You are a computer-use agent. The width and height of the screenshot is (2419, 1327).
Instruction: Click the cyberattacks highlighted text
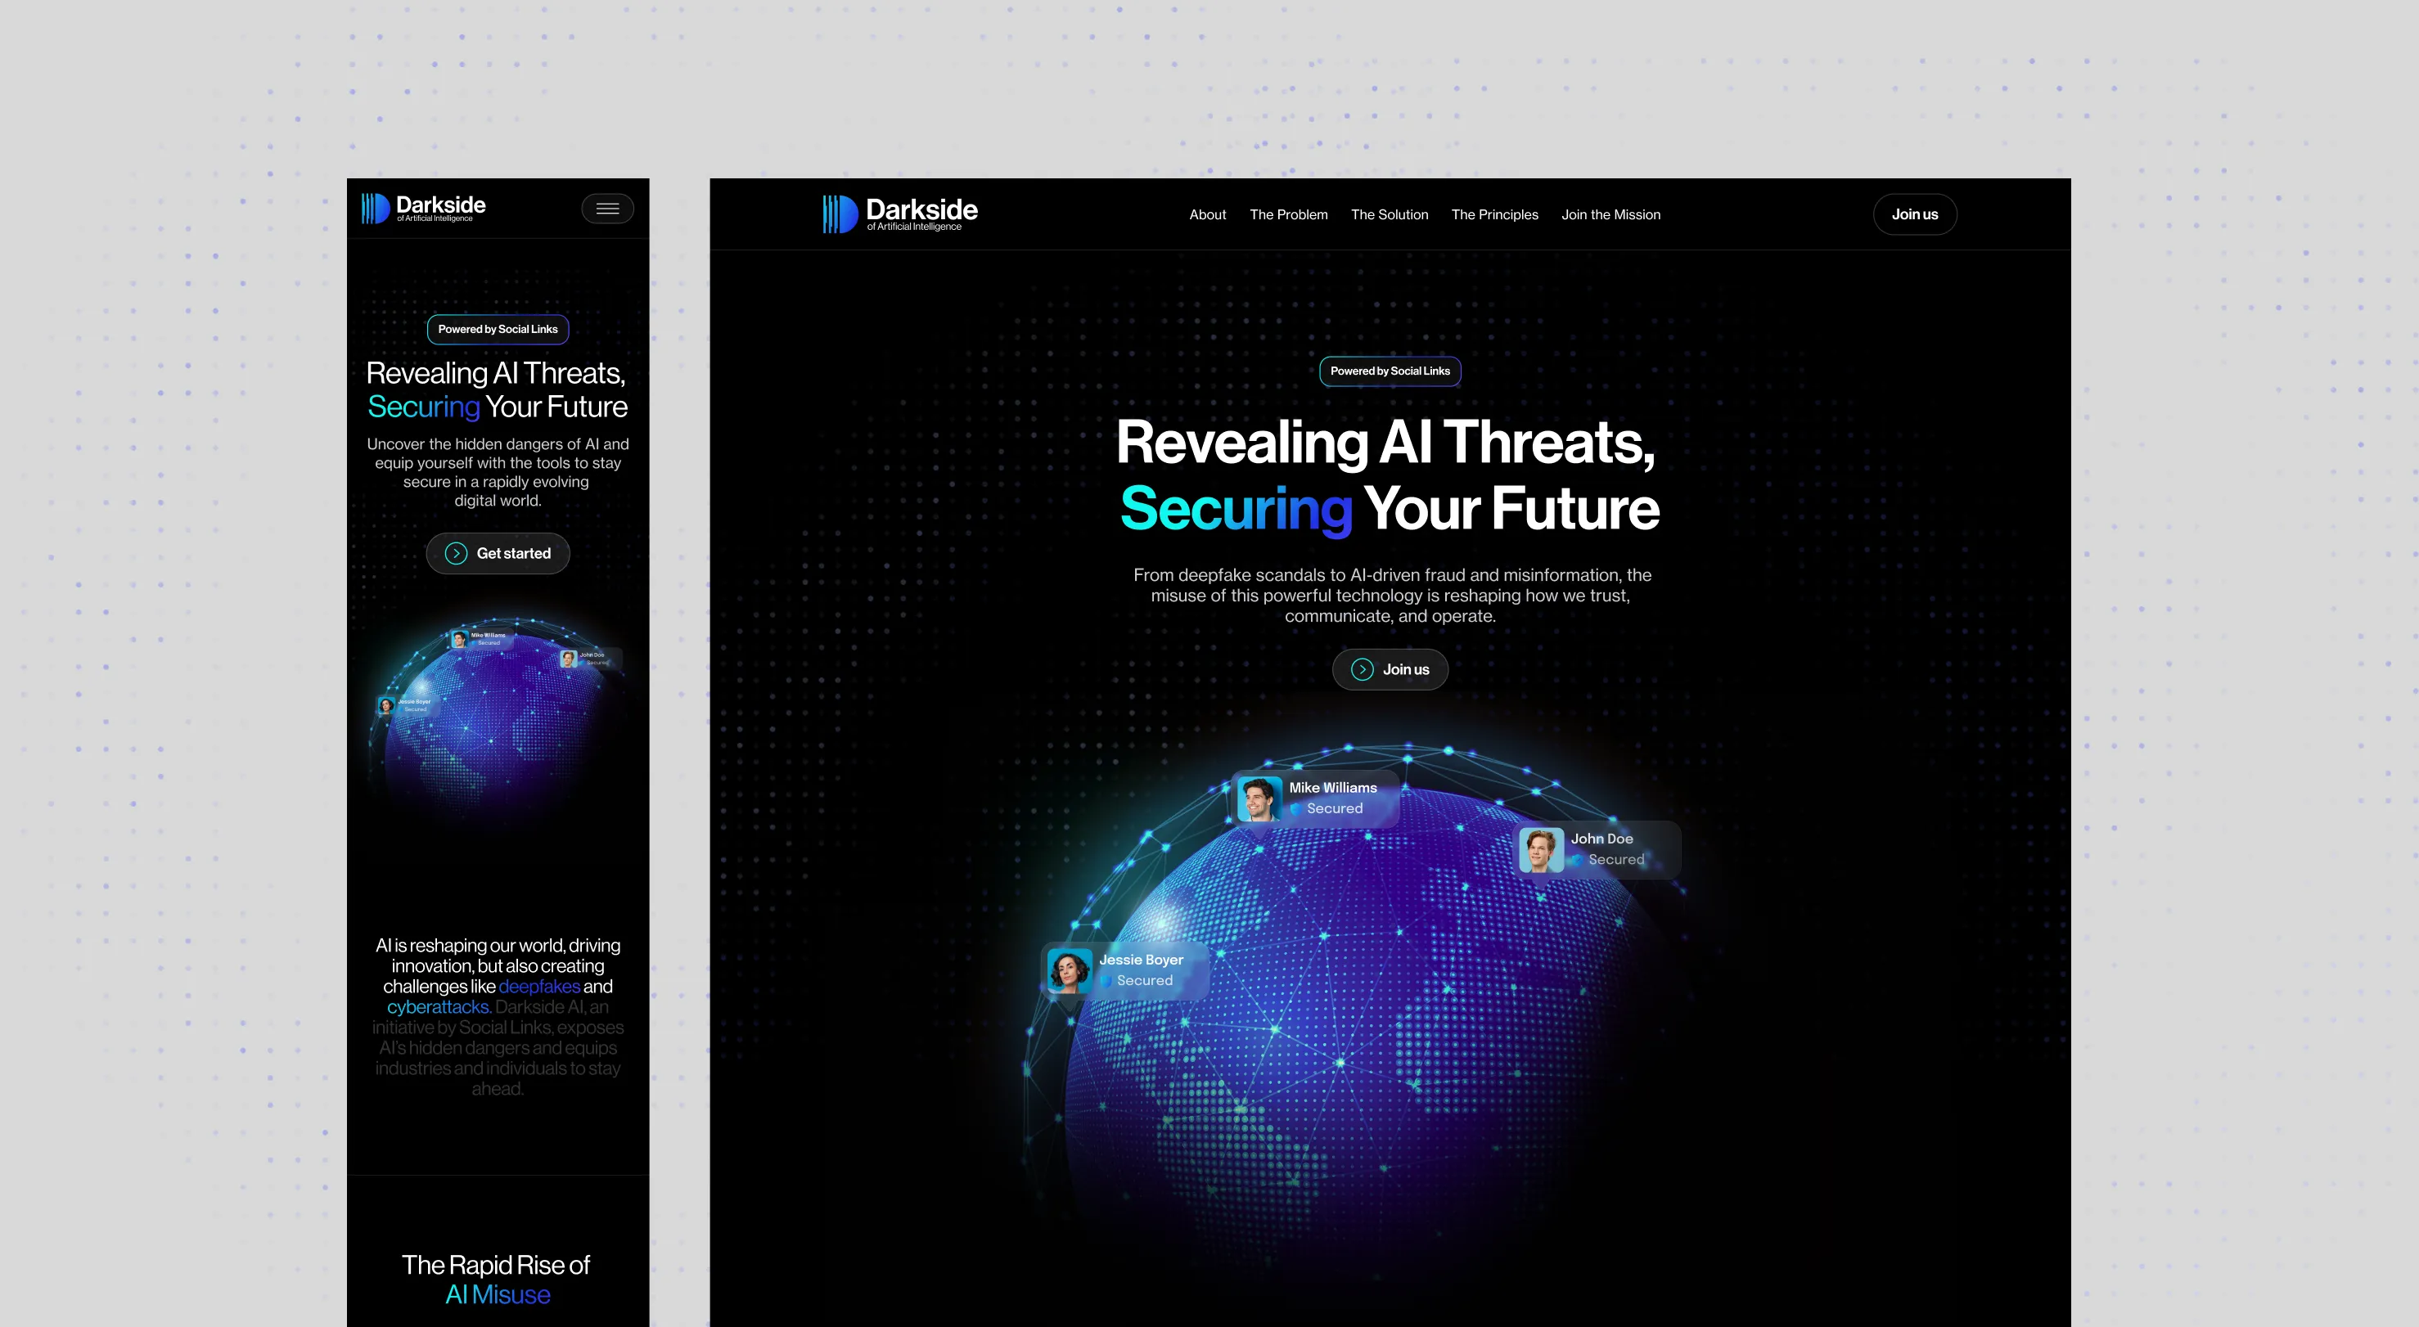(439, 1007)
